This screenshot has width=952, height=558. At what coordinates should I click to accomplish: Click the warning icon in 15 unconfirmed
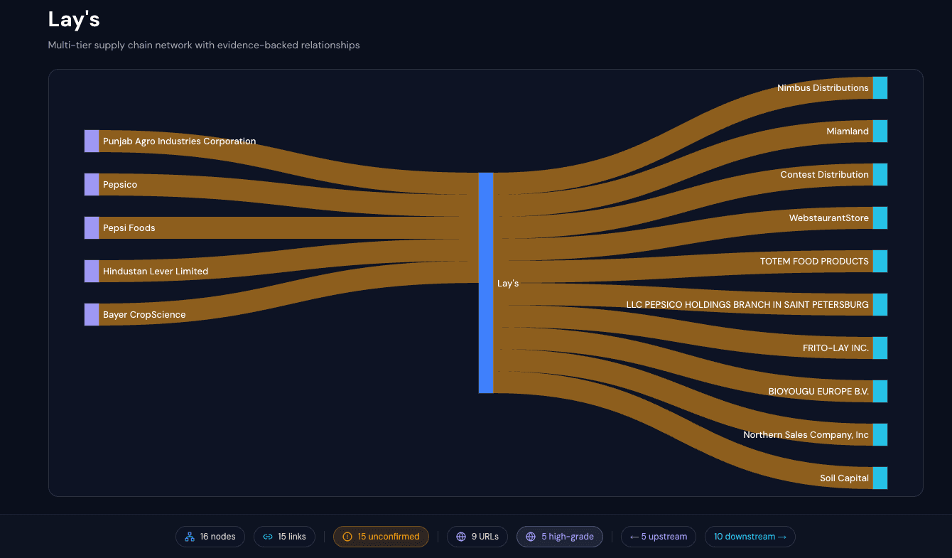347,537
